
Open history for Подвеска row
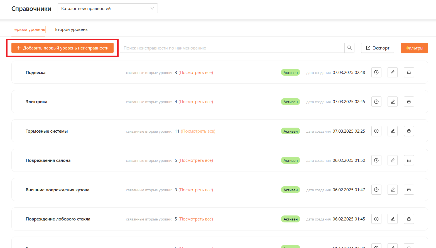click(x=376, y=72)
